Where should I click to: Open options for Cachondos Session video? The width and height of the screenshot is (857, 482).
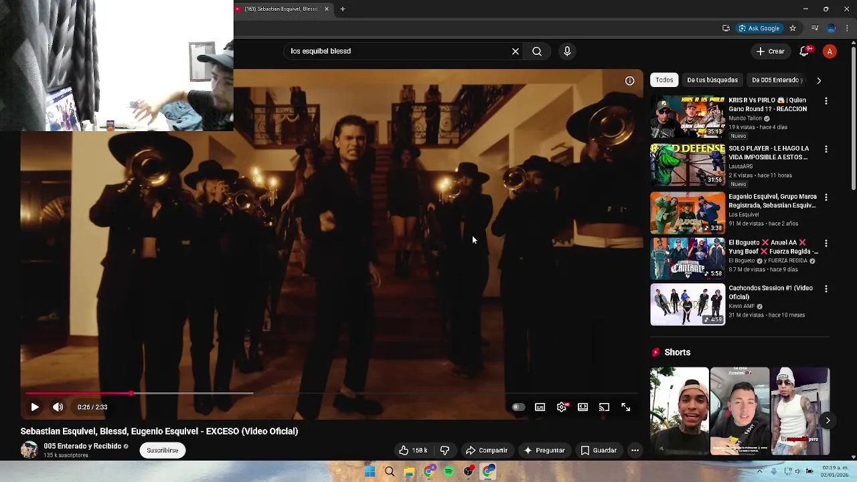click(x=826, y=289)
